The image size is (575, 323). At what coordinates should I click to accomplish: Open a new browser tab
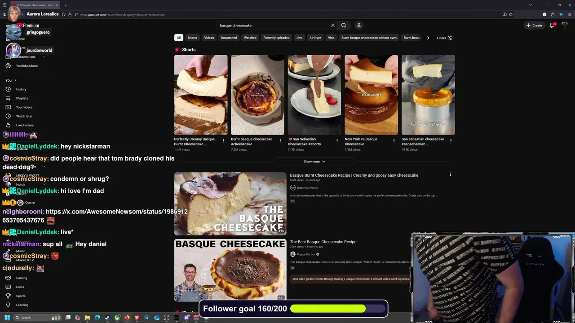[65, 5]
